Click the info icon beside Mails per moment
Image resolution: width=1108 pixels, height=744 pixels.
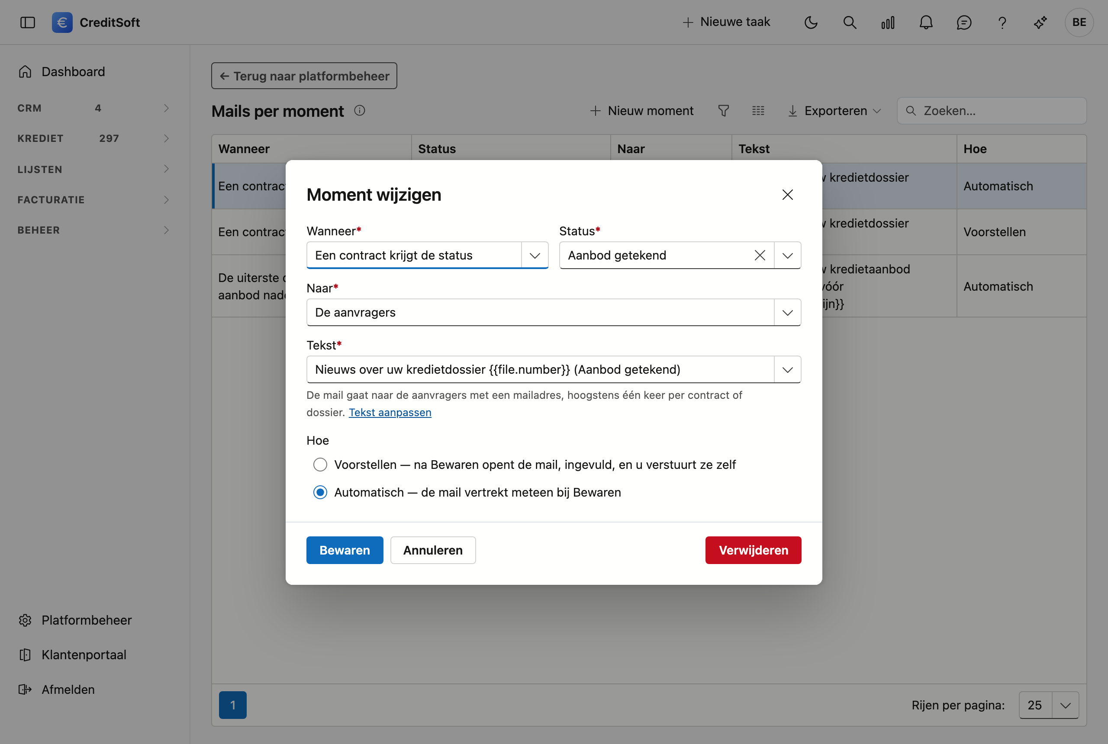359,111
